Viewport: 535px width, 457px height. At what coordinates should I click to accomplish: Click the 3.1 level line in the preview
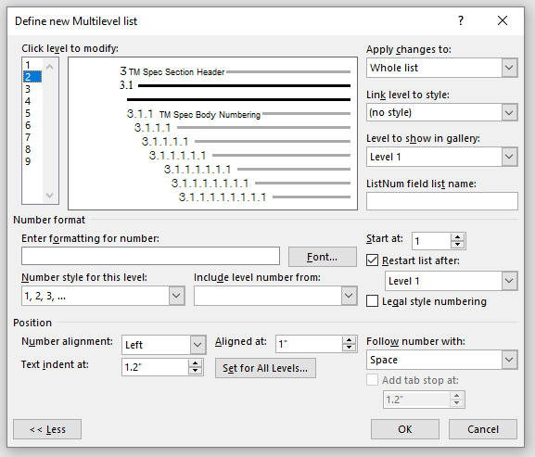click(x=235, y=85)
